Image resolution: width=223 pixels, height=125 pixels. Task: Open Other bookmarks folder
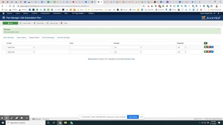click(215, 10)
